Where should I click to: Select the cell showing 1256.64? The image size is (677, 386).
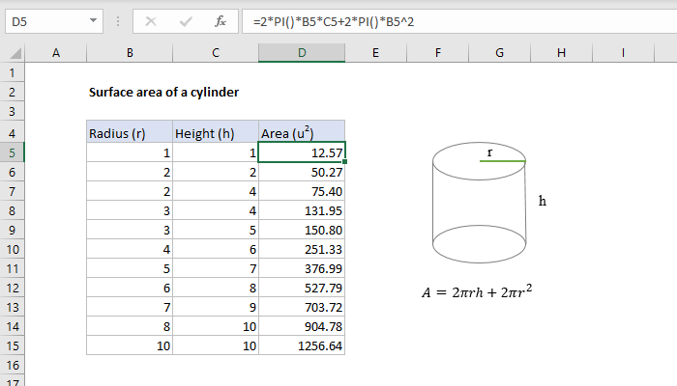(302, 345)
